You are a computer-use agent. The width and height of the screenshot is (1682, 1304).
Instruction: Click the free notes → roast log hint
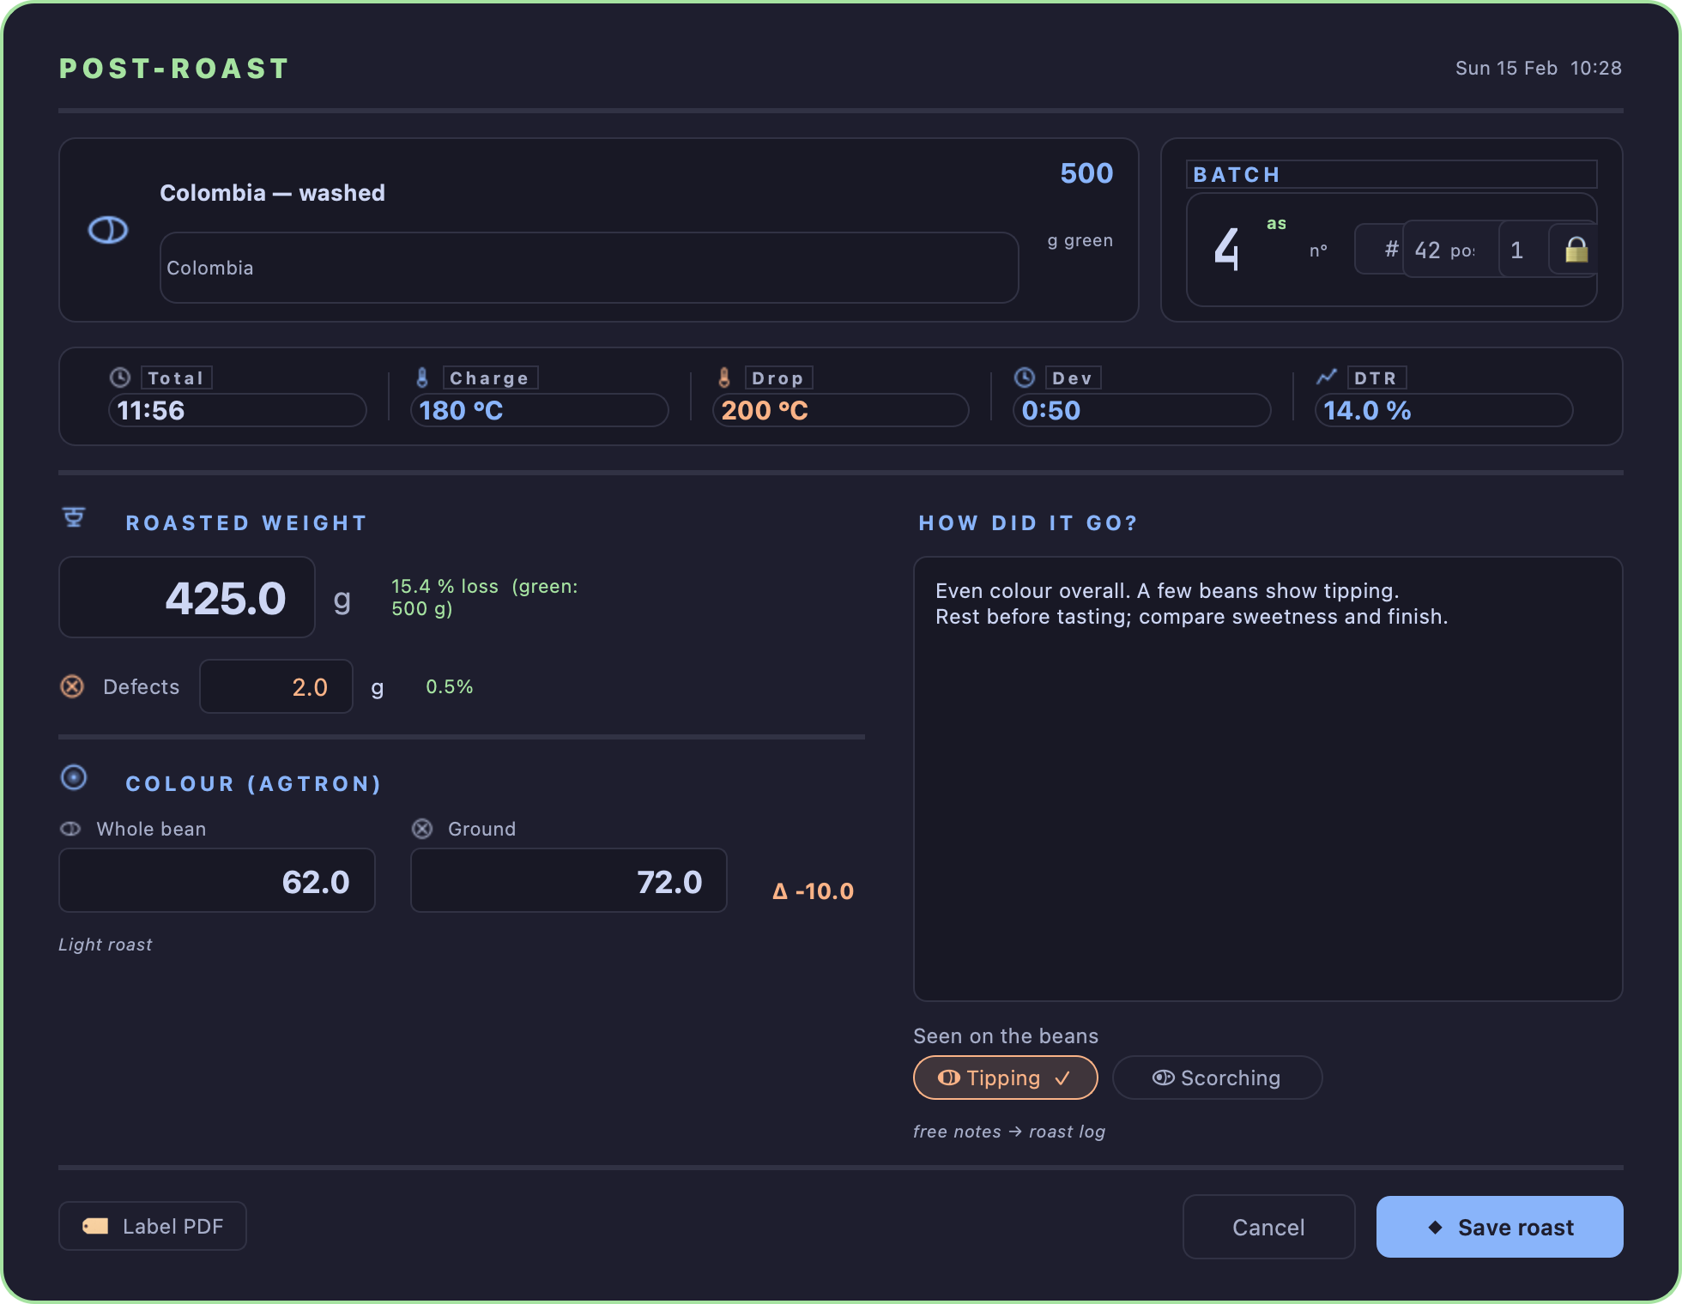coord(1009,1132)
